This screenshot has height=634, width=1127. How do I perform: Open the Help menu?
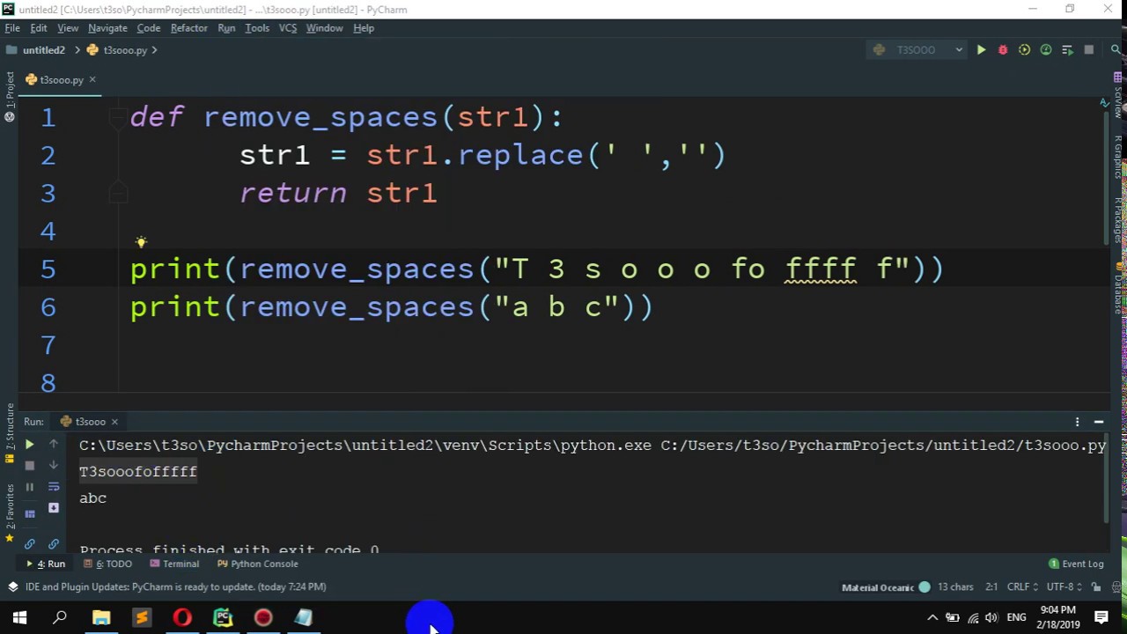(364, 28)
